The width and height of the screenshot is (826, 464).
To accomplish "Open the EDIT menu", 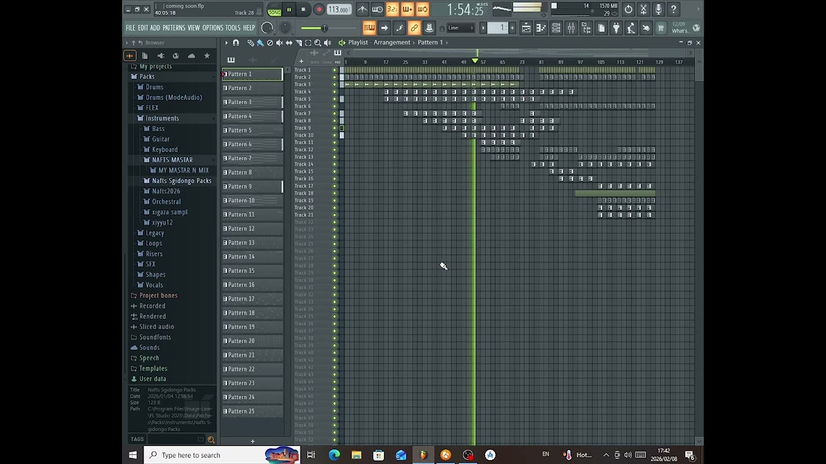I will pos(143,28).
